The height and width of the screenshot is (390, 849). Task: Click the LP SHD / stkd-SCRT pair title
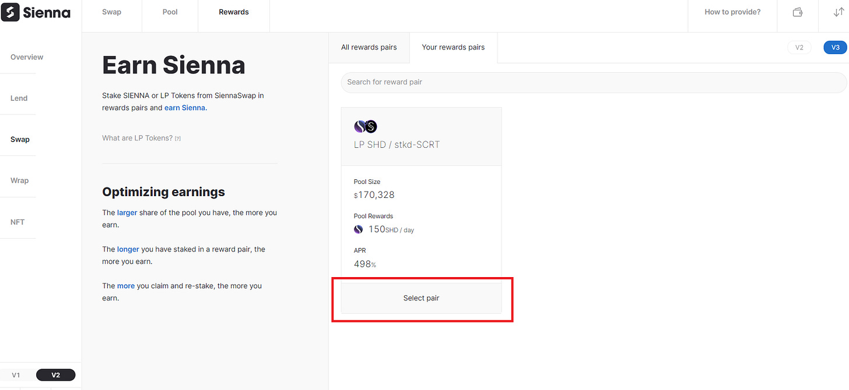pos(397,145)
